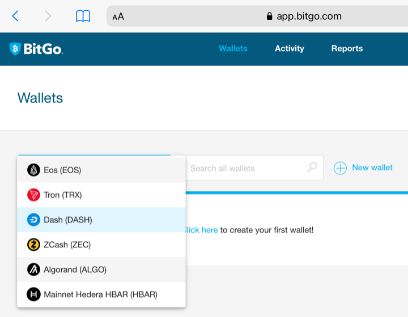This screenshot has width=408, height=317.
Task: Open the AA reader view menu
Action: tap(118, 16)
